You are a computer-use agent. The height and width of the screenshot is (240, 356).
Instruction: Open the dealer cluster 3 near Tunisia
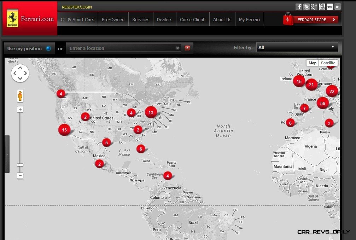tap(329, 123)
